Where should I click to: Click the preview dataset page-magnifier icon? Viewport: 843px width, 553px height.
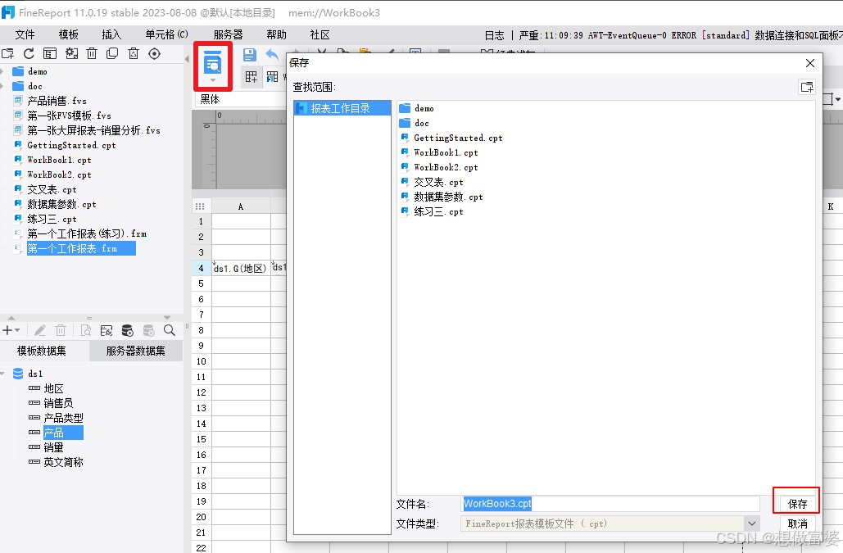[x=85, y=330]
